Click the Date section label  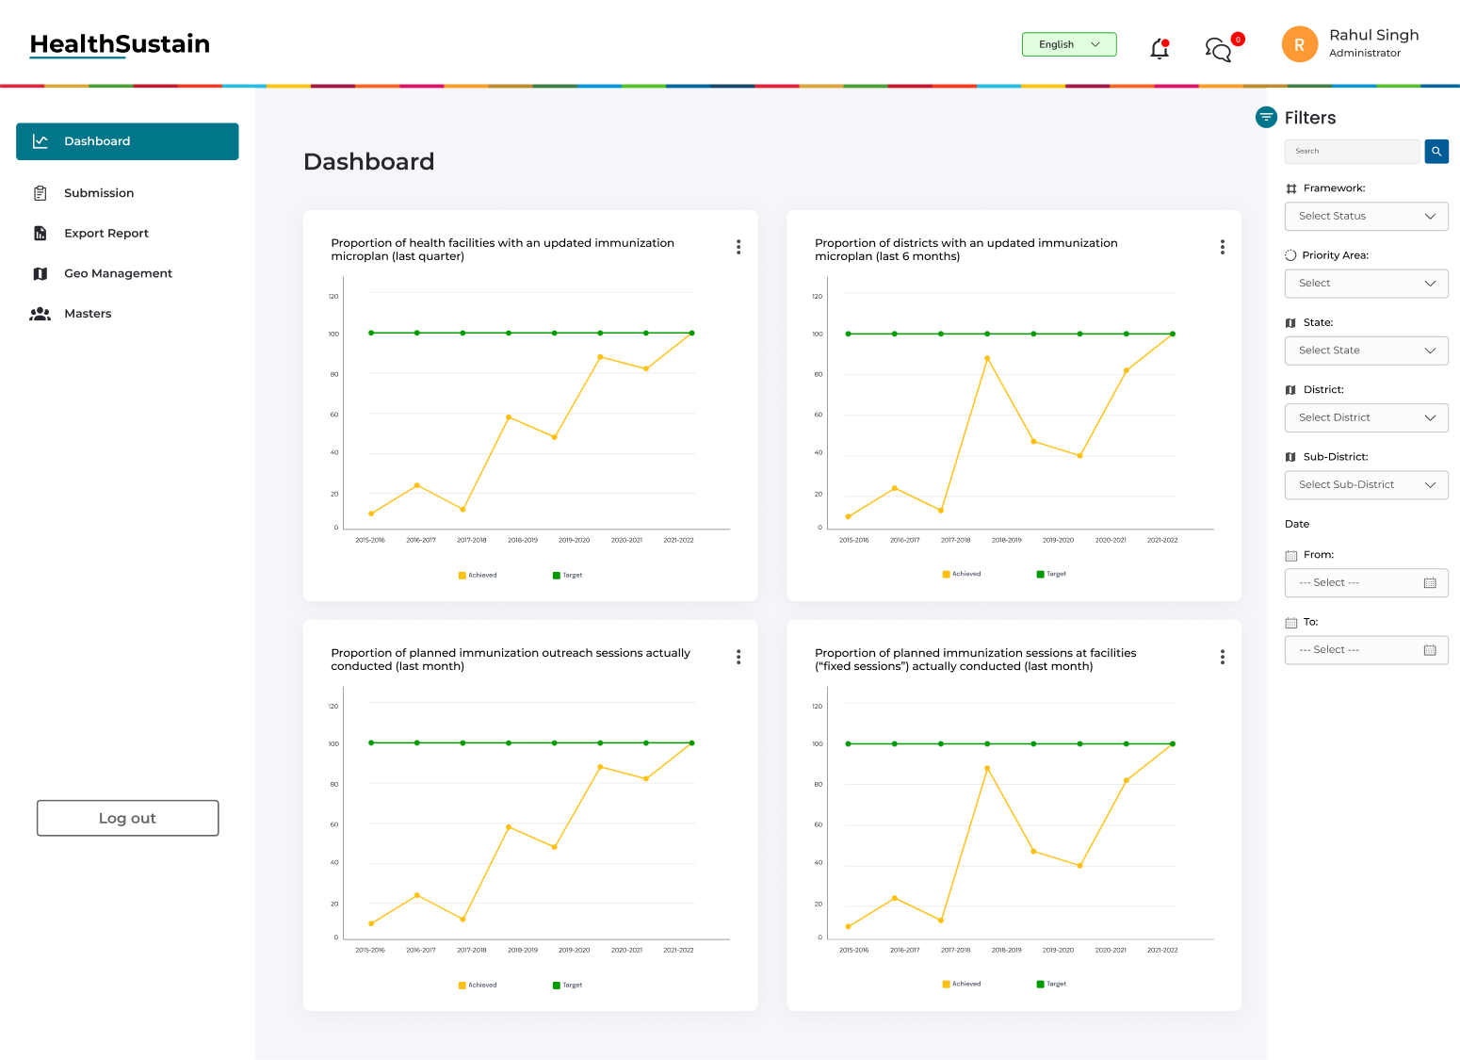[1297, 524]
